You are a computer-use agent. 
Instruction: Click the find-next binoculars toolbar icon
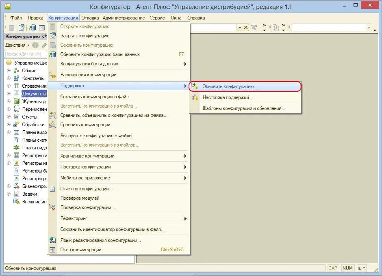254,28
